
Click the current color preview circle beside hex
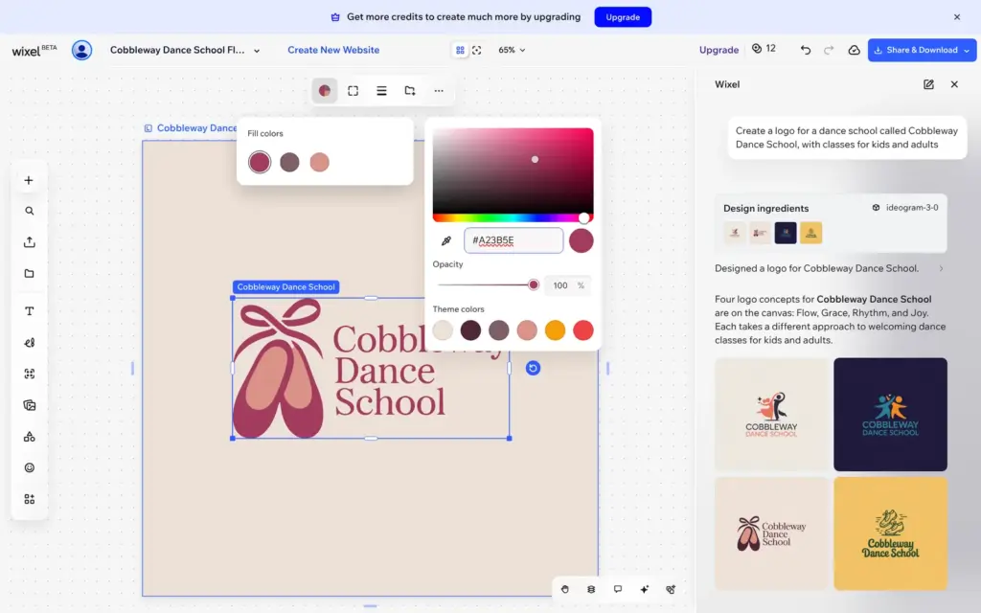[x=582, y=240]
